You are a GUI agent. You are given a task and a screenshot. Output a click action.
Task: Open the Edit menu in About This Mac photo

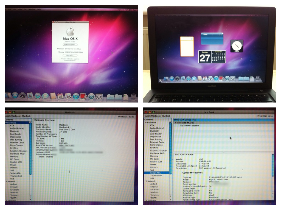pyautogui.click(x=14, y=9)
